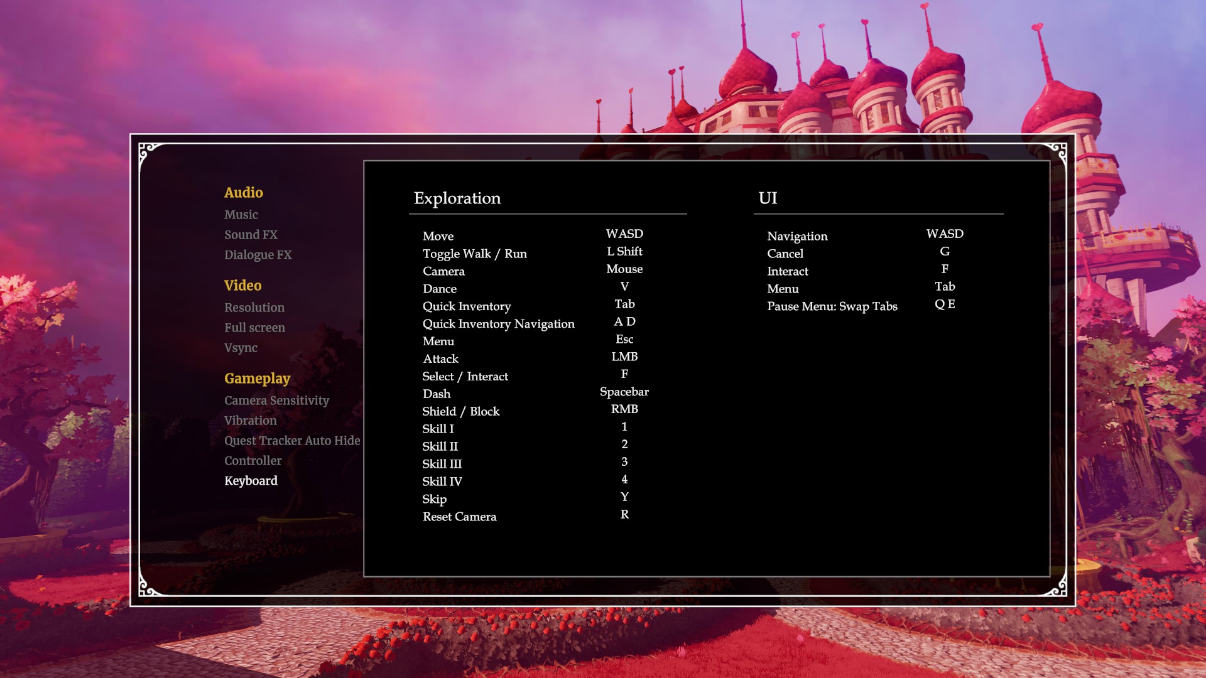The width and height of the screenshot is (1206, 678).
Task: Click the Dance binding label
Action: pyautogui.click(x=439, y=289)
